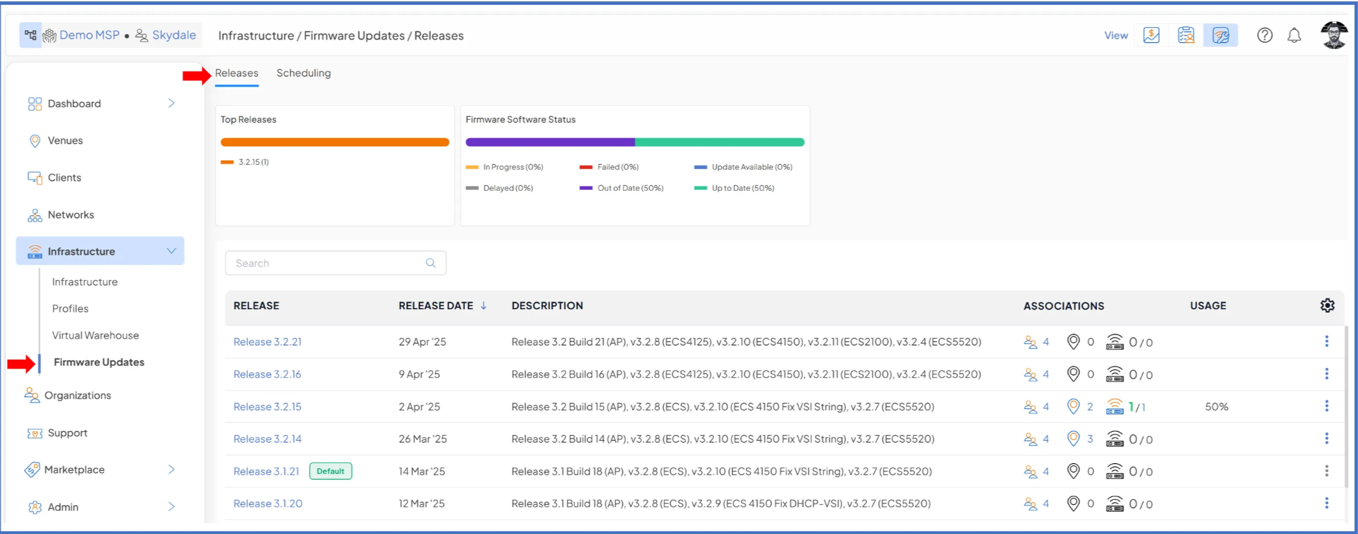The width and height of the screenshot is (1358, 534).
Task: Open Virtual Warehouse submenu item
Action: 95,335
